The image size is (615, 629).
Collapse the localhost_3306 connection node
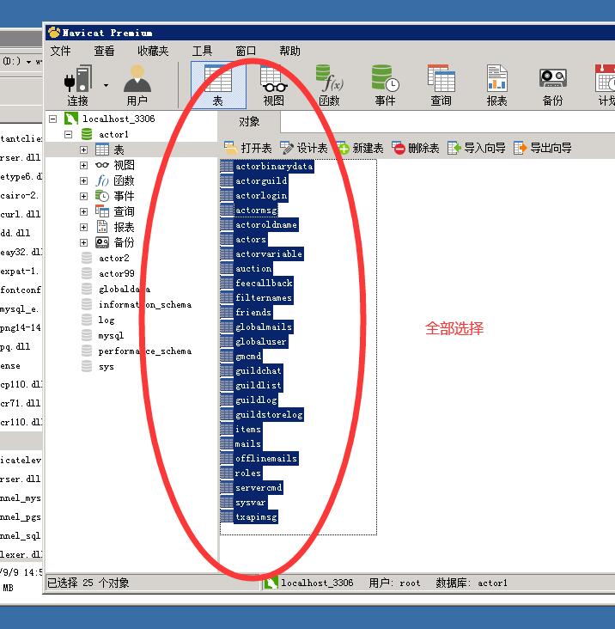[x=52, y=119]
